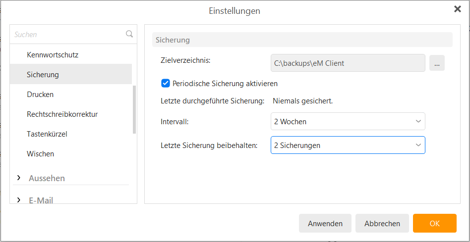Screen dimensions: 470x242
Task: Open Drucken settings
Action: (71, 94)
